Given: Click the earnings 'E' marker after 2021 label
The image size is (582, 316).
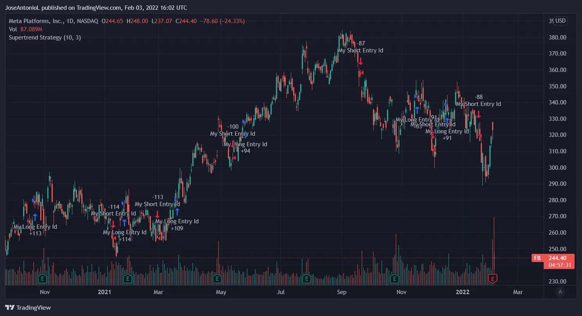Looking at the screenshot, I should click(127, 279).
